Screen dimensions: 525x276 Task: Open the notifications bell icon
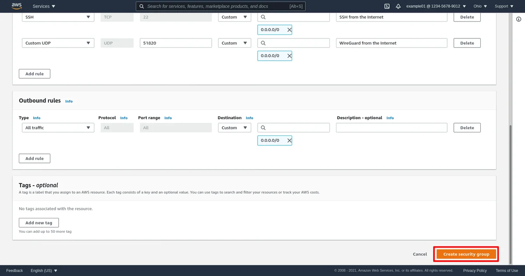[x=398, y=6]
